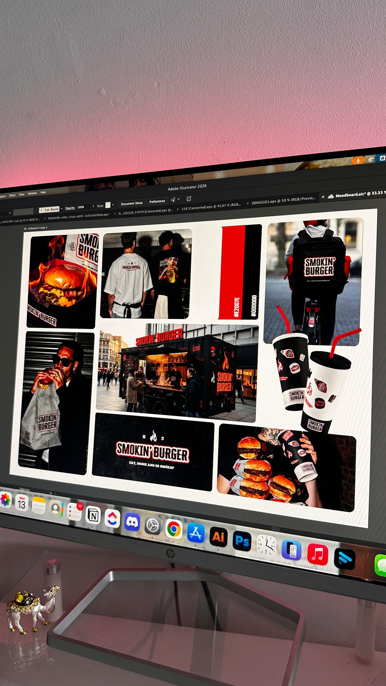Image resolution: width=386 pixels, height=686 pixels.
Task: Open Creative Cloud menu bar icon
Action: pos(371,159)
